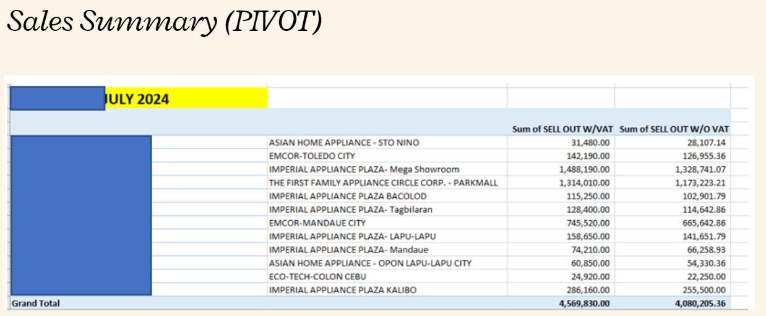
Task: Select IMPERIAL APPLIANCE PLAZA- Mega Showroom cell
Action: pyautogui.click(x=364, y=169)
